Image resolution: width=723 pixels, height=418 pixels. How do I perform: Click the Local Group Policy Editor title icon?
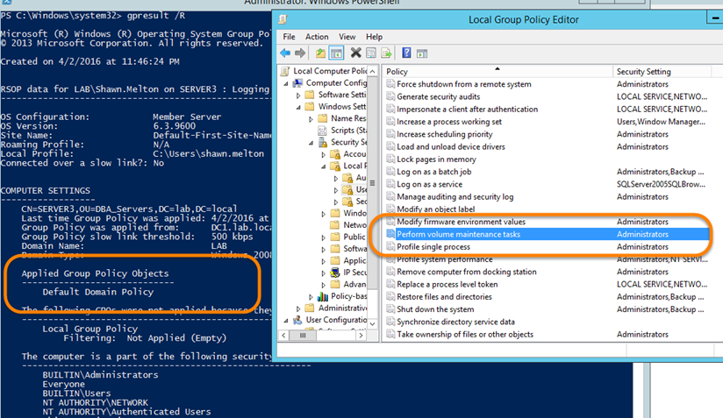pos(283,19)
